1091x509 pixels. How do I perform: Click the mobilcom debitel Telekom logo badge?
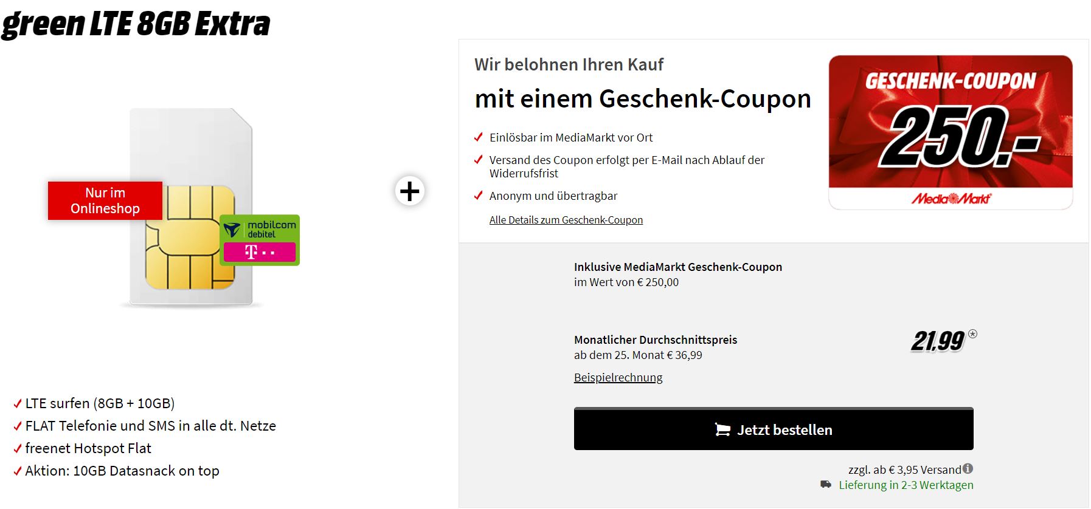260,240
